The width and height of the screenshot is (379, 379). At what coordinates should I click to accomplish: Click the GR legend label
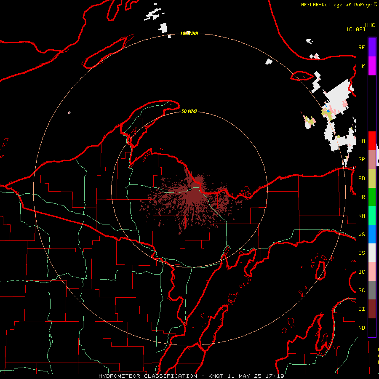click(x=361, y=160)
